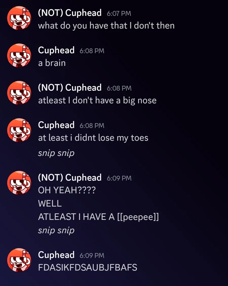Image resolution: width=228 pixels, height=286 pixels.
Task: Open (NOT) Cuphead username at 6:09 PM
Action: (x=70, y=177)
